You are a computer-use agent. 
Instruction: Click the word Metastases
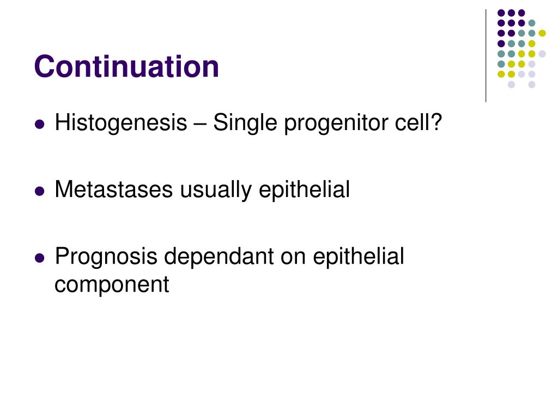coord(113,189)
